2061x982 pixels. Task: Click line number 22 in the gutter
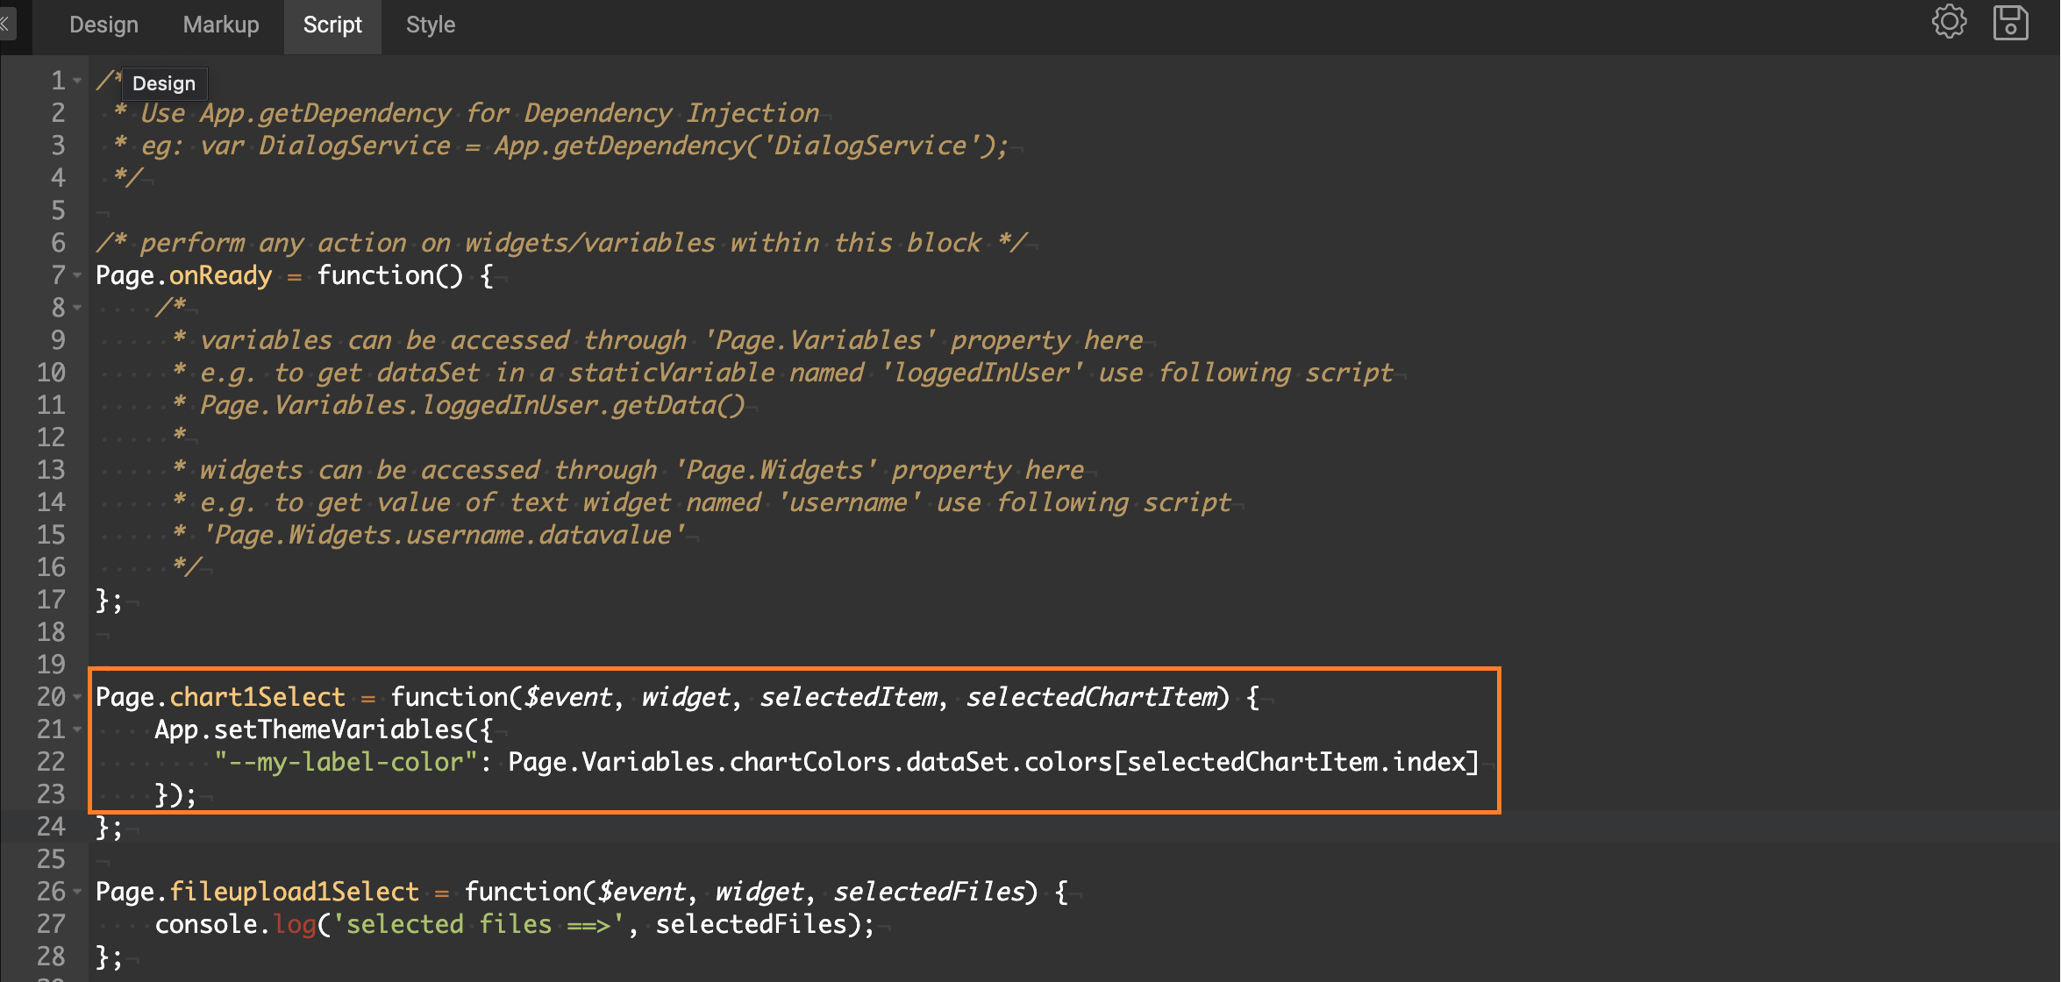tap(51, 761)
